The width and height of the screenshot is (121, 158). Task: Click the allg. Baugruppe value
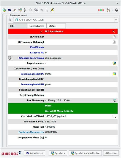point(53,58)
